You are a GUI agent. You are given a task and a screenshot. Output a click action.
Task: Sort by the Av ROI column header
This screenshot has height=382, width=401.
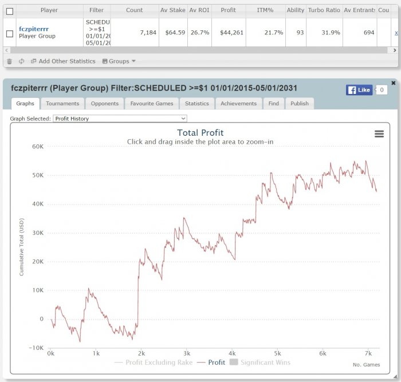pos(199,10)
